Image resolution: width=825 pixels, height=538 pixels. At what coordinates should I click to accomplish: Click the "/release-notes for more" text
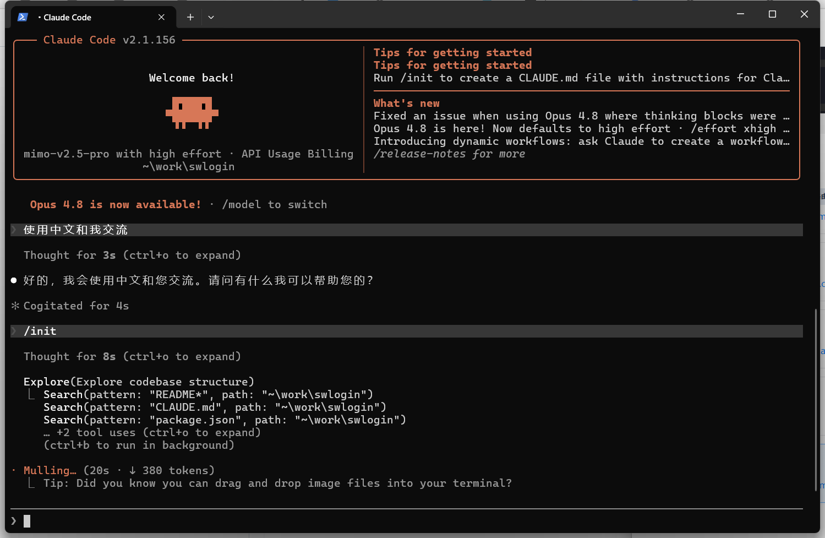449,154
